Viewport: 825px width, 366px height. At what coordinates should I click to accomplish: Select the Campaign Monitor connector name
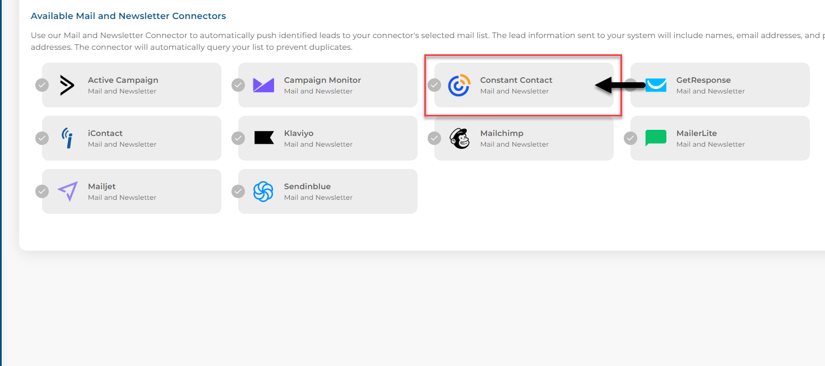click(x=322, y=80)
